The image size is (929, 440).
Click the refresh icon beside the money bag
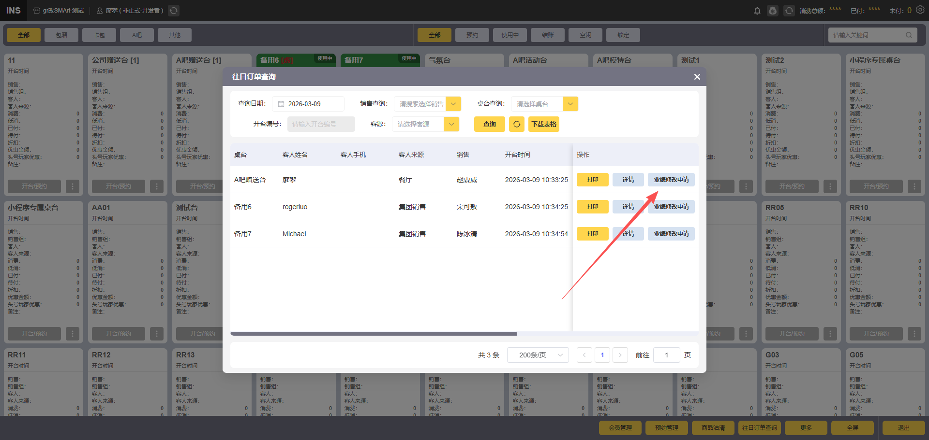789,11
